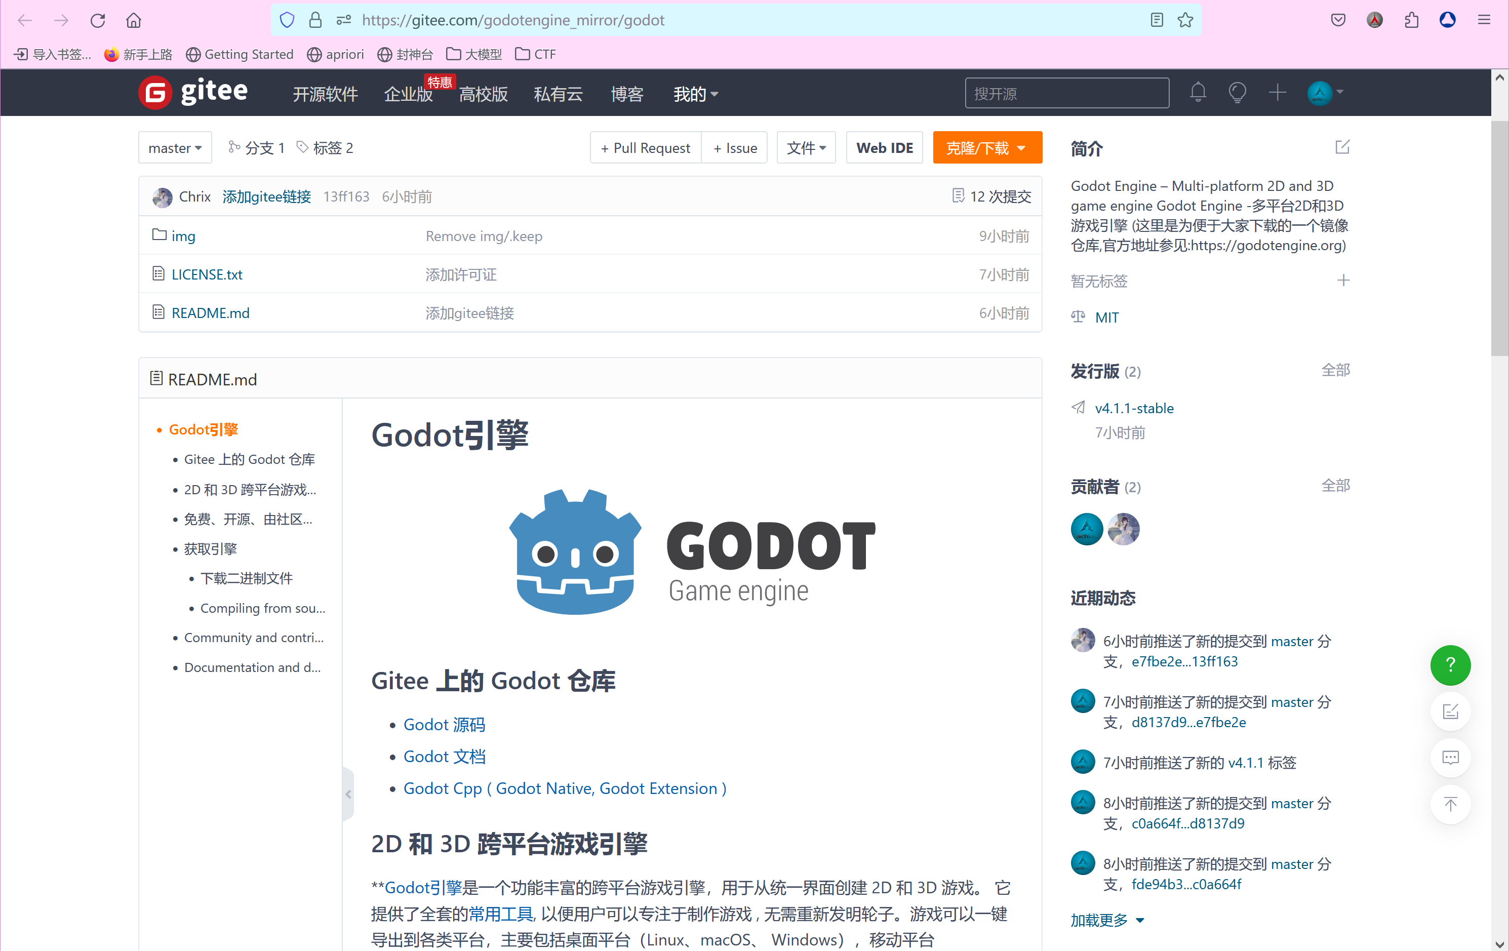The height and width of the screenshot is (951, 1509).
Task: Open 私有云 in the top navigation
Action: click(559, 94)
